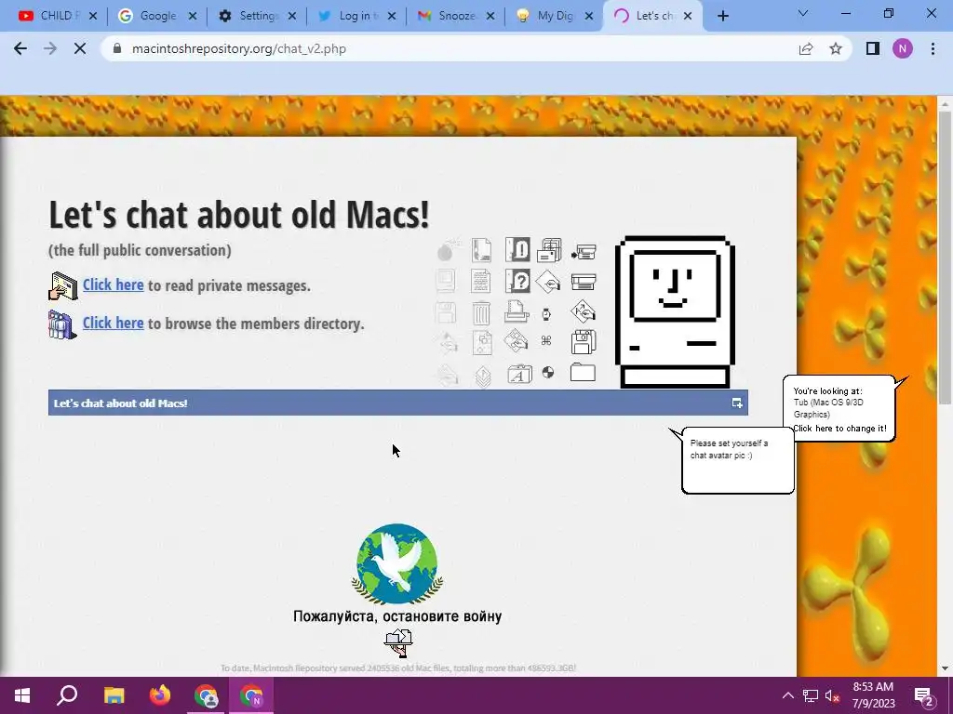The image size is (953, 714).
Task: Click the wristwatch icon
Action: pos(545,314)
